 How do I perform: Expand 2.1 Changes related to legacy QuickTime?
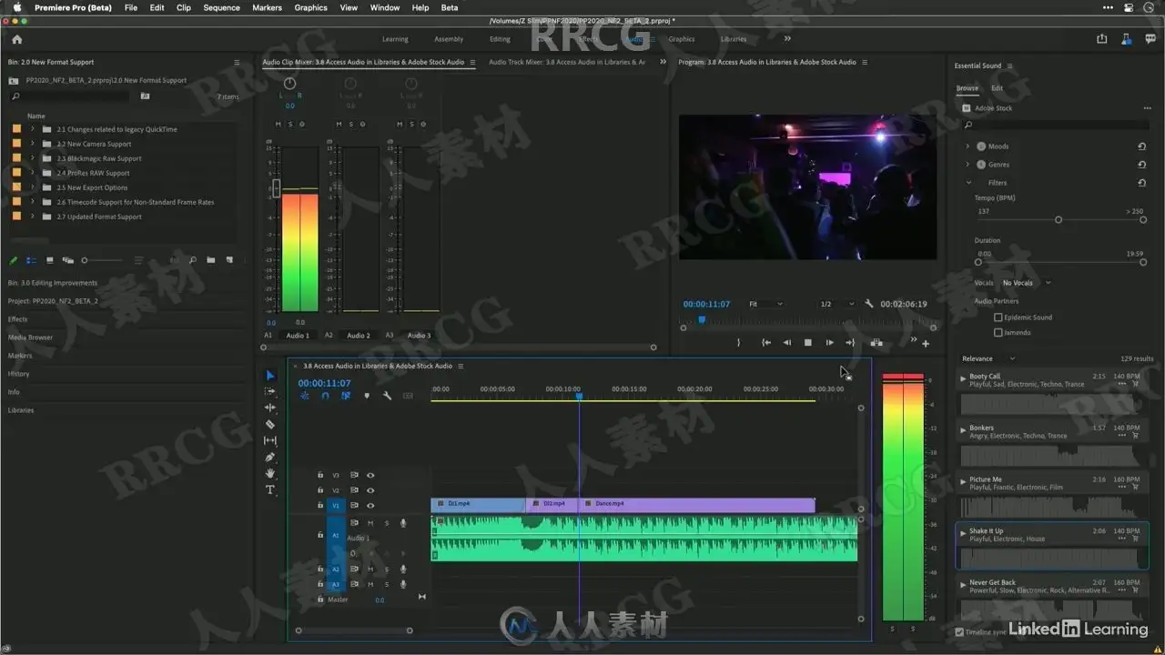pos(32,129)
